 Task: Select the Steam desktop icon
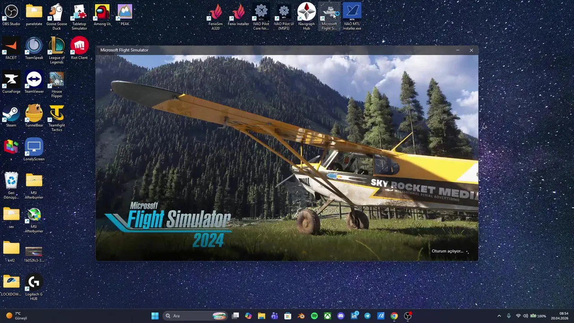coord(11,116)
